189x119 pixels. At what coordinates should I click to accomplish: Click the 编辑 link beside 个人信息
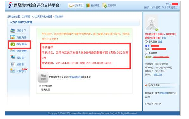[x=160, y=42]
